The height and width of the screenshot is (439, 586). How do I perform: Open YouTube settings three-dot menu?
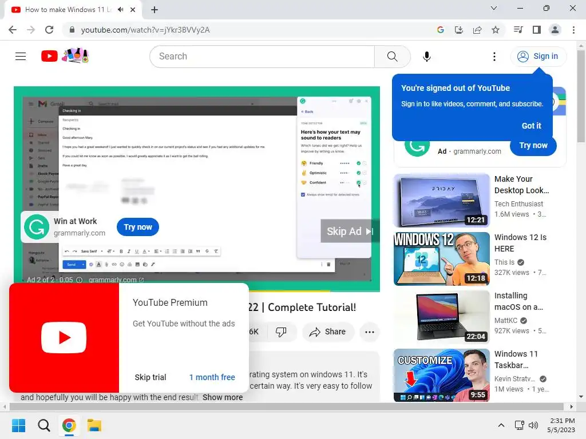494,57
